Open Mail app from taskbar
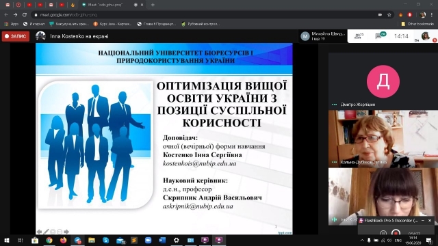Viewport: 438px width, 246px height. (x=120, y=240)
